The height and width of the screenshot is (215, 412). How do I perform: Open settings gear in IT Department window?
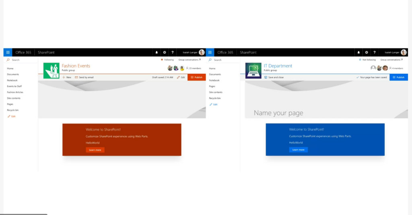367,53
